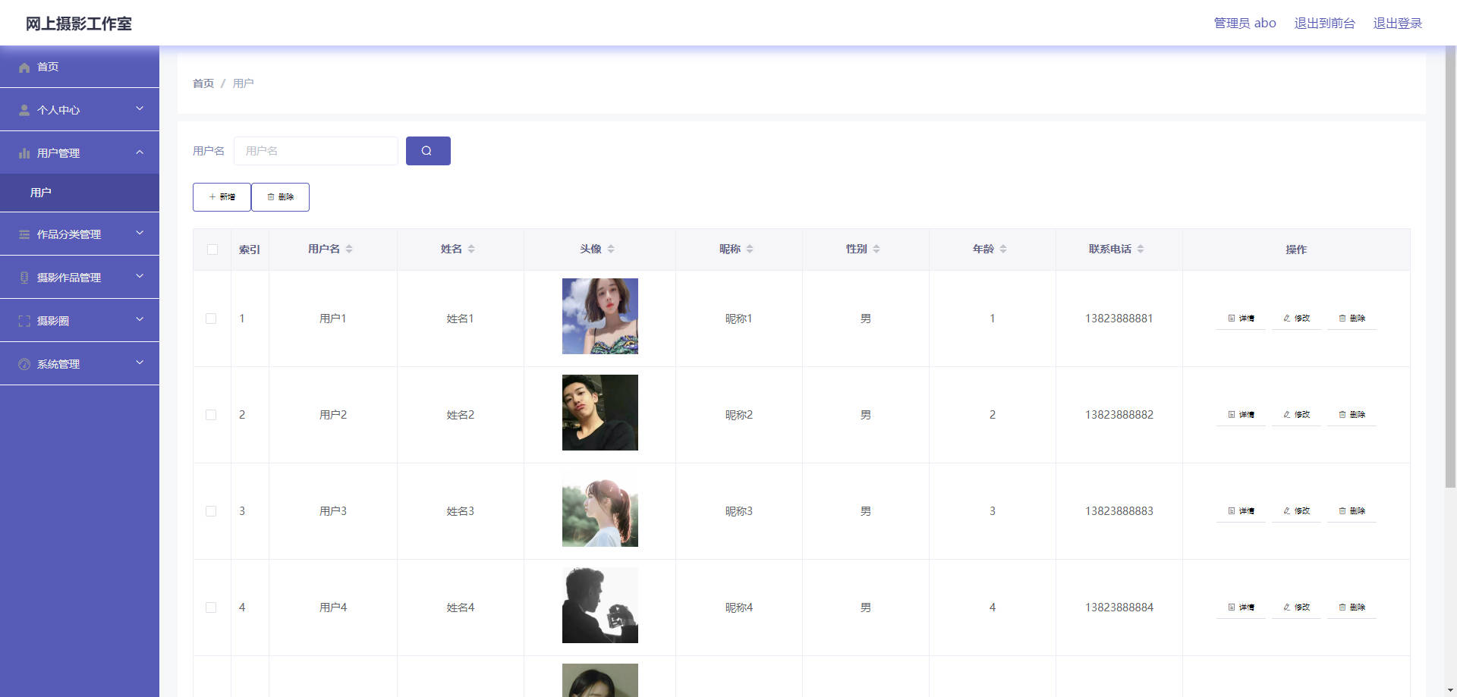Select all rows via header checkbox
The height and width of the screenshot is (697, 1457).
[x=212, y=250]
